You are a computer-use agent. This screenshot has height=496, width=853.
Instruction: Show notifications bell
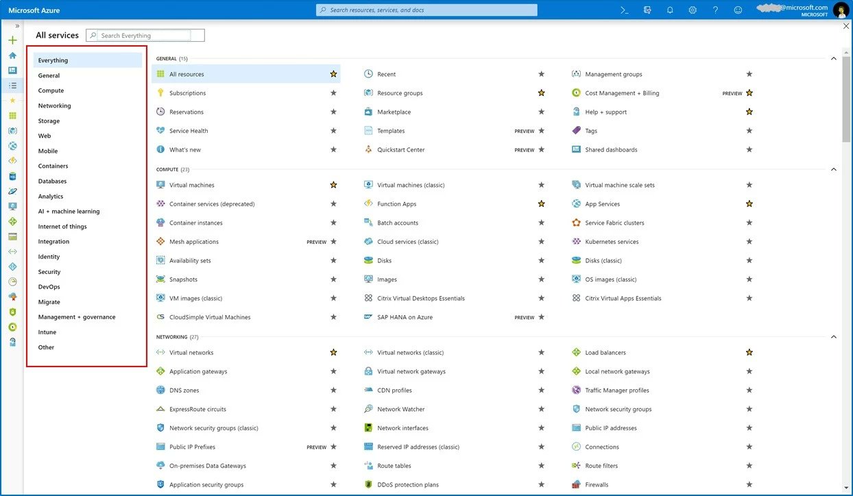[670, 10]
